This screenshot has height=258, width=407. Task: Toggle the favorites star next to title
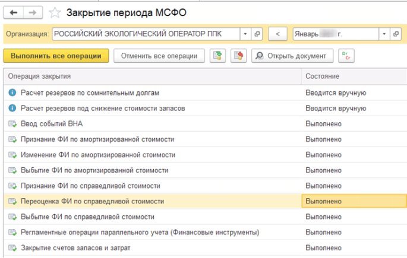(55, 12)
